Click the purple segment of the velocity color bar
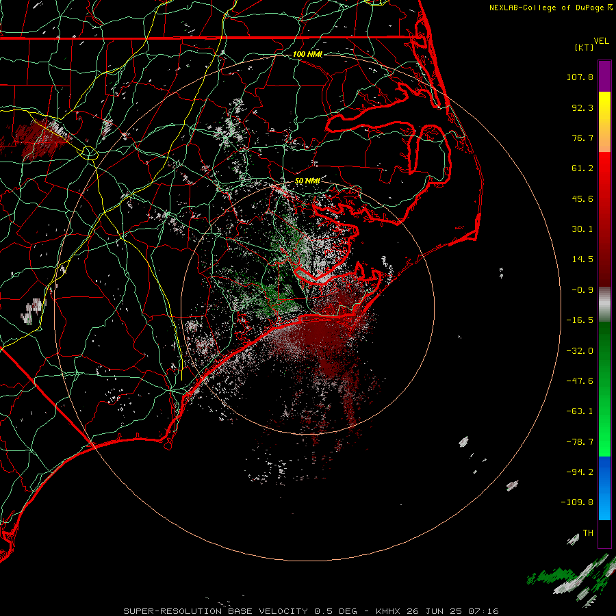The image size is (616, 616). [604, 77]
